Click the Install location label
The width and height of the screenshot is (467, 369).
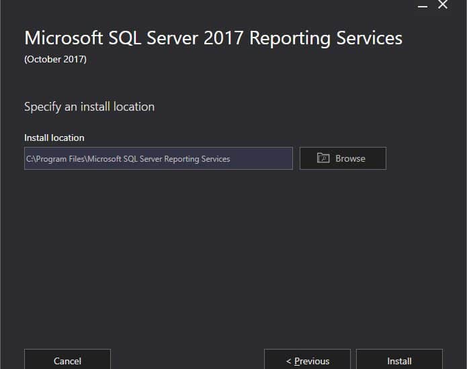[x=54, y=138]
